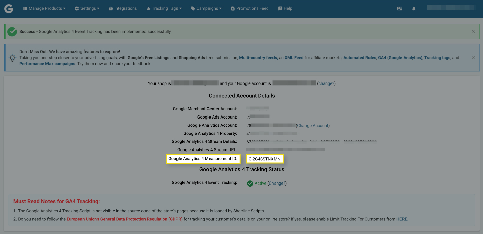This screenshot has width=483, height=234.
Task: Click the green success checkmark icon
Action: click(x=12, y=32)
